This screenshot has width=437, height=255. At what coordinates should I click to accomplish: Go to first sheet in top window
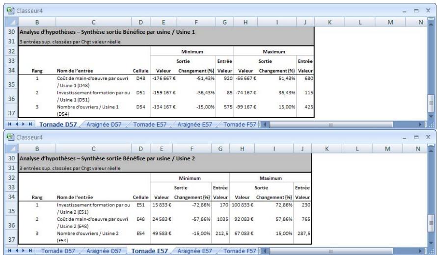[x=10, y=124]
